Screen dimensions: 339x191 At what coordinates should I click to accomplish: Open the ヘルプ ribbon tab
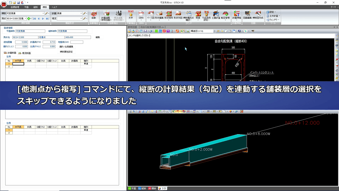(x=54, y=7)
